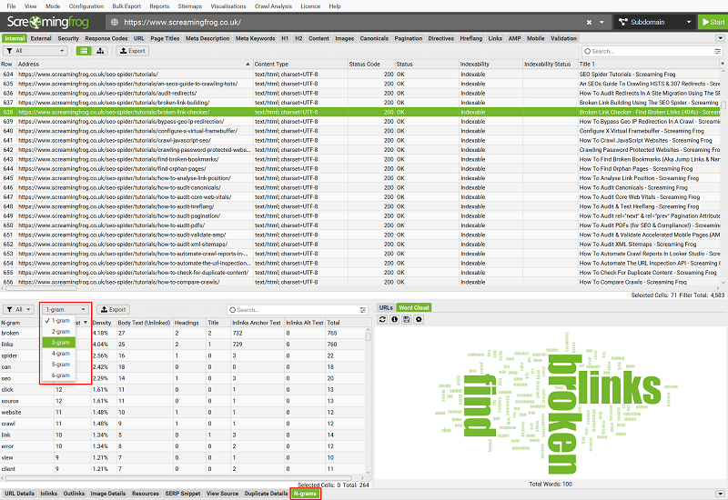This screenshot has height=500, width=728.
Task: Click the globe icon in URL bar
Action: click(x=115, y=22)
